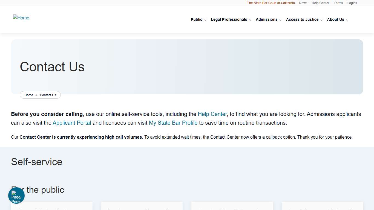Open the Help Center from the top bar
Image resolution: width=374 pixels, height=210 pixels.
tap(320, 3)
